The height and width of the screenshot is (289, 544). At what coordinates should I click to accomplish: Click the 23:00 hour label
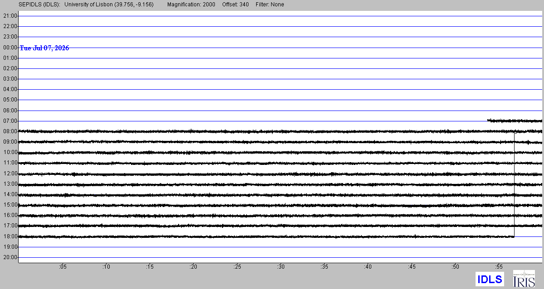pyautogui.click(x=10, y=37)
